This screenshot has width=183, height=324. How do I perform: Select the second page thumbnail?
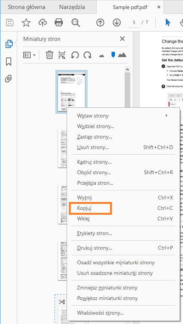pos(62,148)
